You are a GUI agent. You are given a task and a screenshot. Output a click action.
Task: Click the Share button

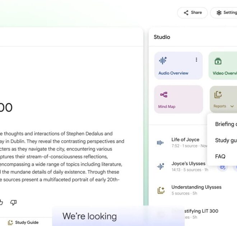pos(192,13)
